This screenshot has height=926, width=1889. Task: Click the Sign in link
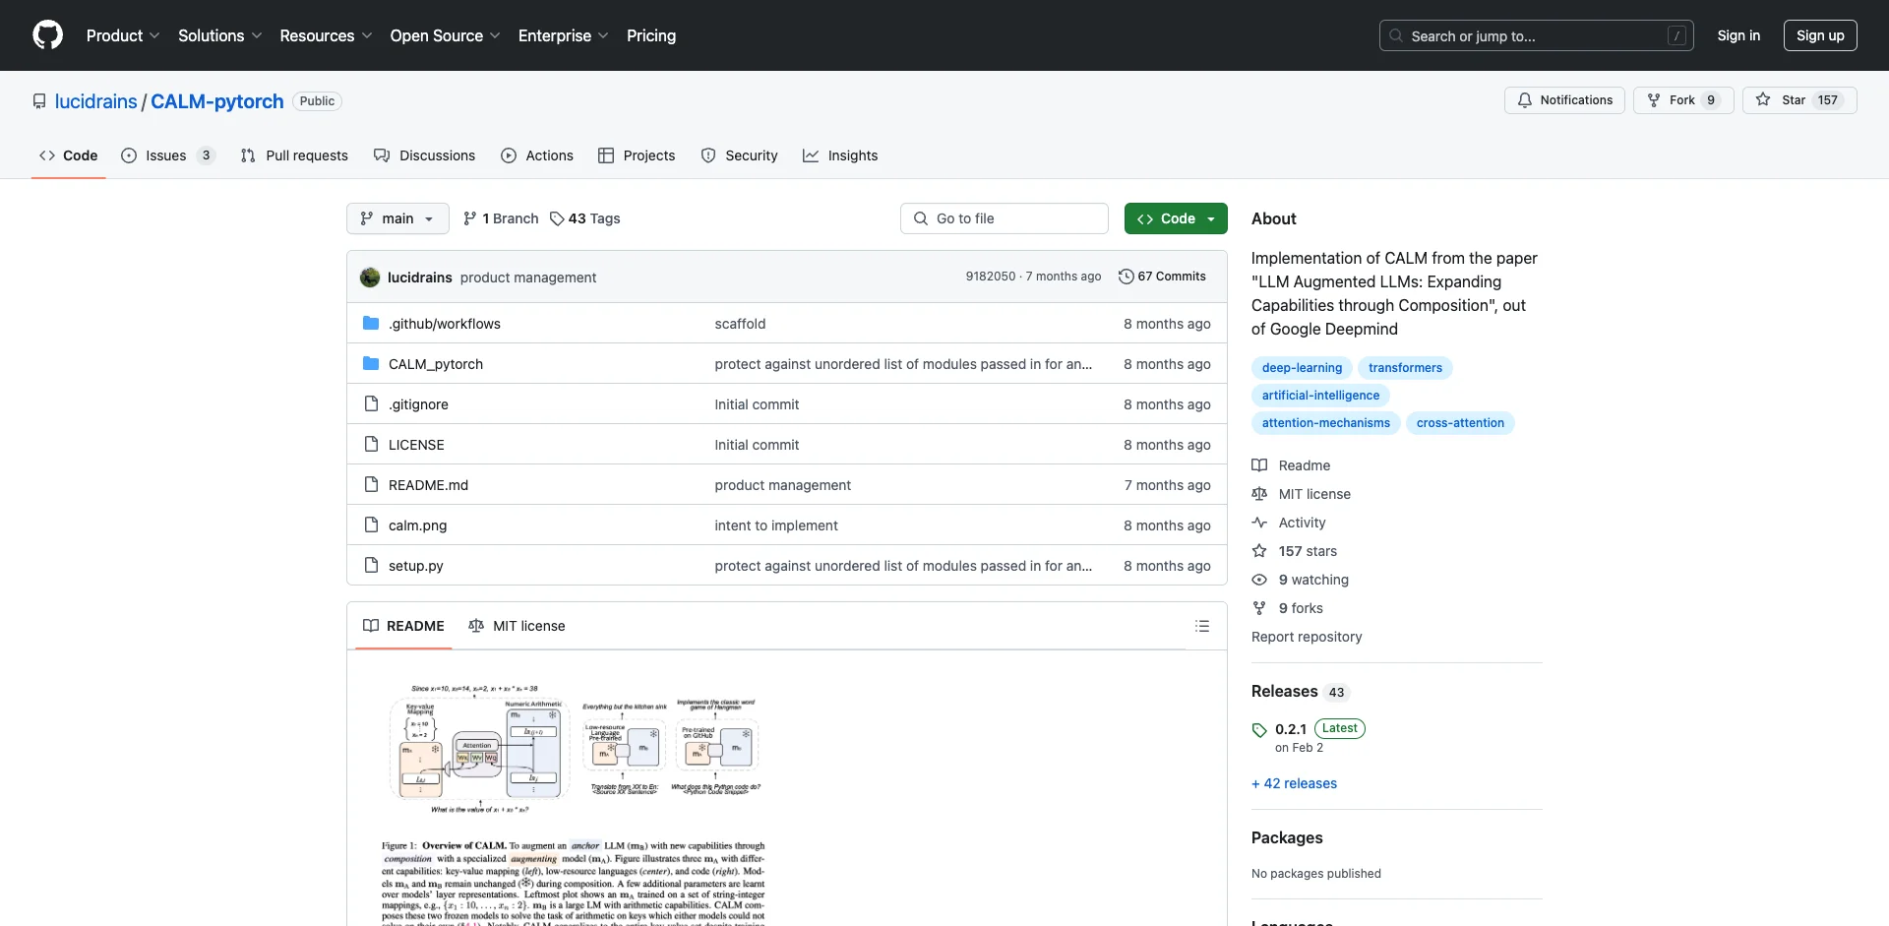[1738, 35]
